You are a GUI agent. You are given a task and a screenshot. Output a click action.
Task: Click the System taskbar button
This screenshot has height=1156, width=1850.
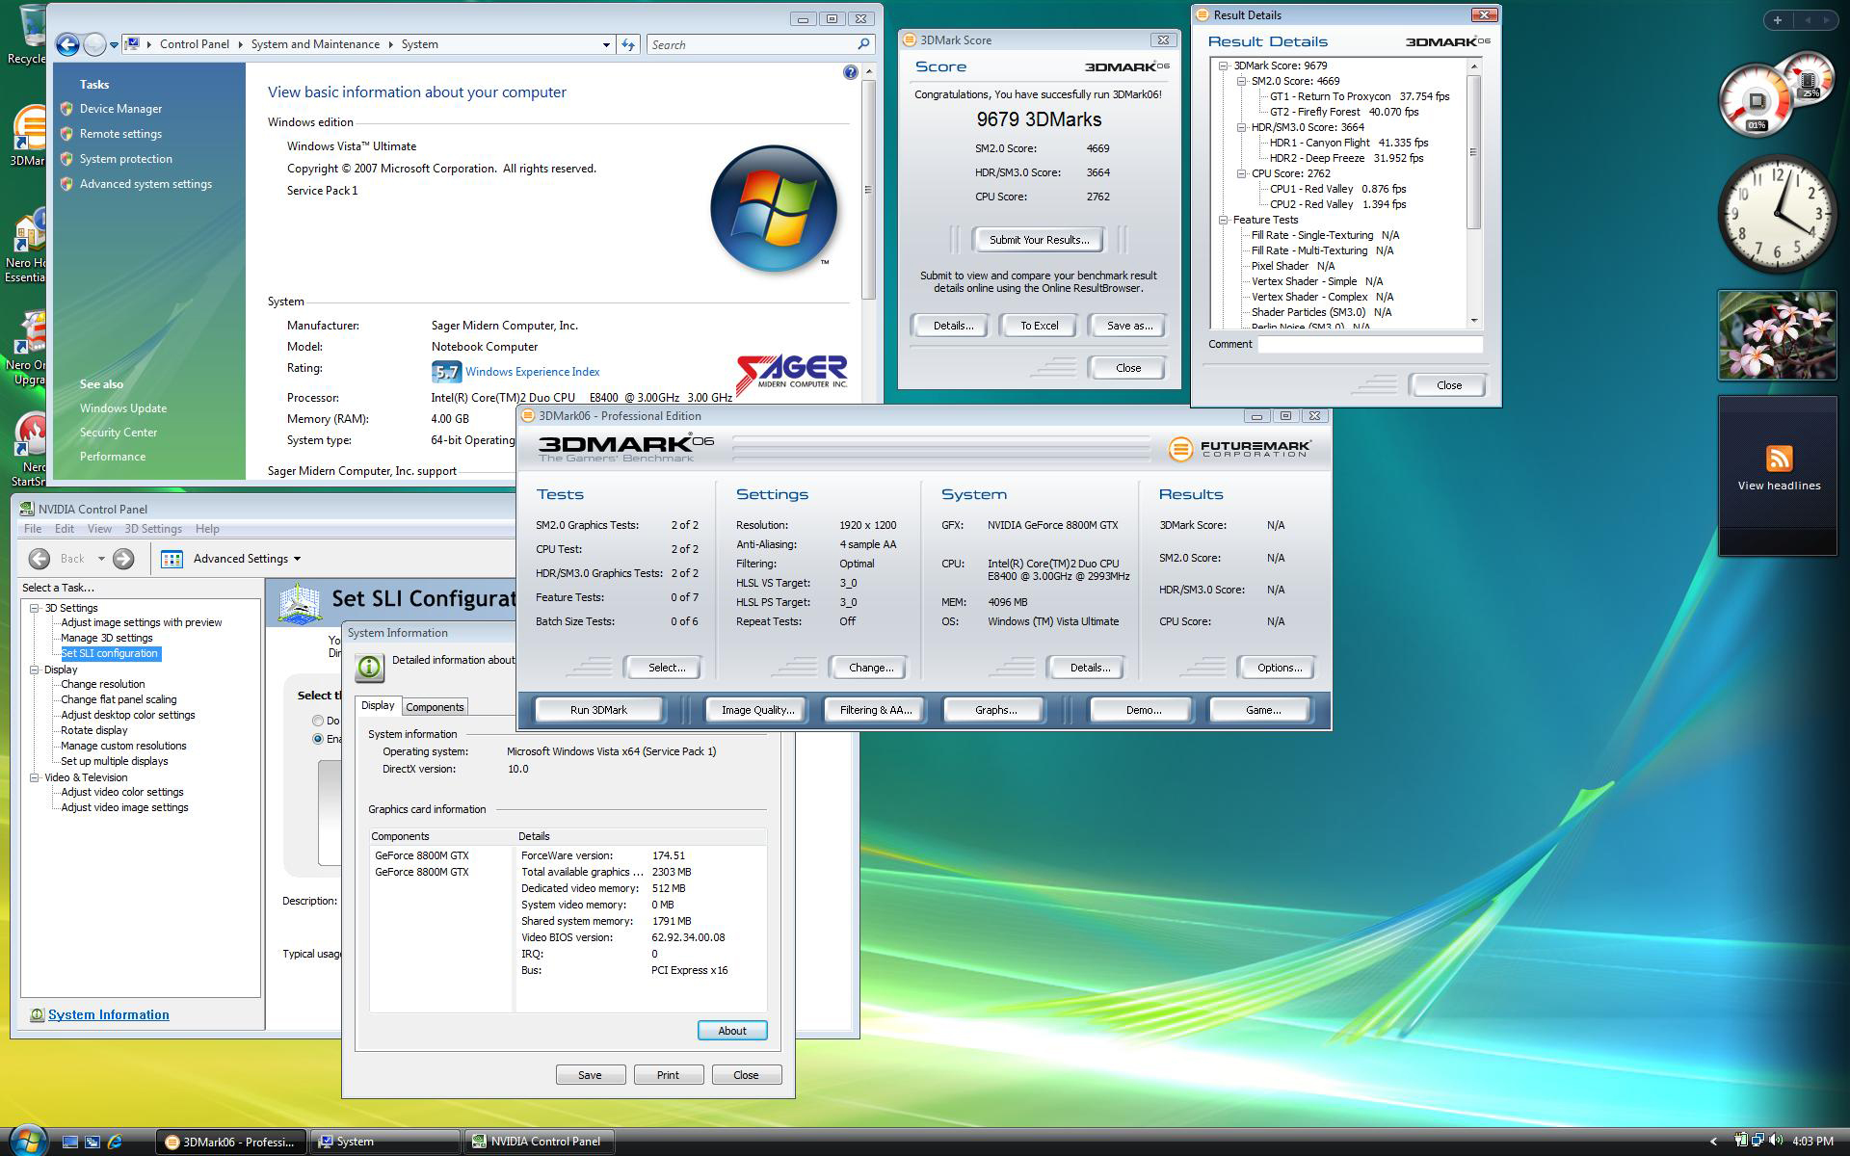pos(383,1142)
